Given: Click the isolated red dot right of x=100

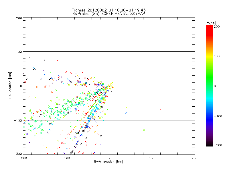Looking at the screenshot, I should tap(161, 109).
